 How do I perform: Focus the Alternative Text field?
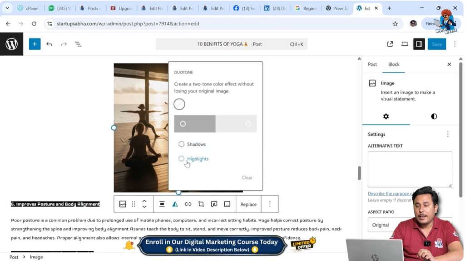point(410,169)
